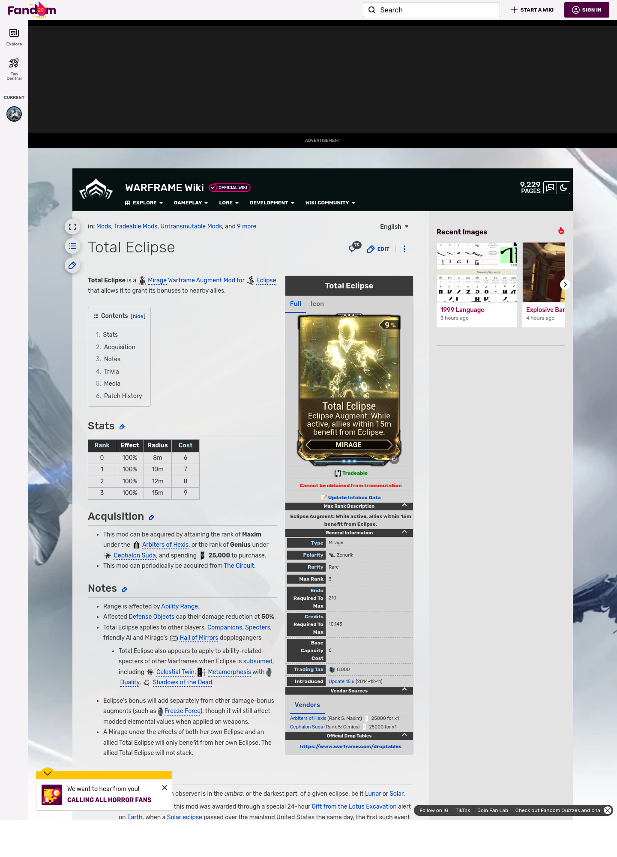Collapse the survey notification chevron
The width and height of the screenshot is (617, 857).
coord(48,773)
